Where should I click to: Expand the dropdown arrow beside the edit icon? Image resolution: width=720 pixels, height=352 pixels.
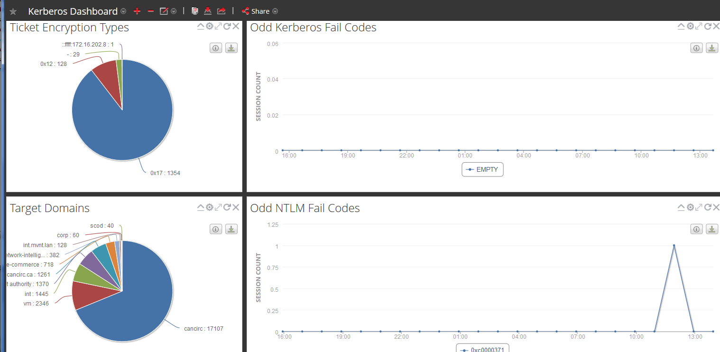[x=174, y=11]
